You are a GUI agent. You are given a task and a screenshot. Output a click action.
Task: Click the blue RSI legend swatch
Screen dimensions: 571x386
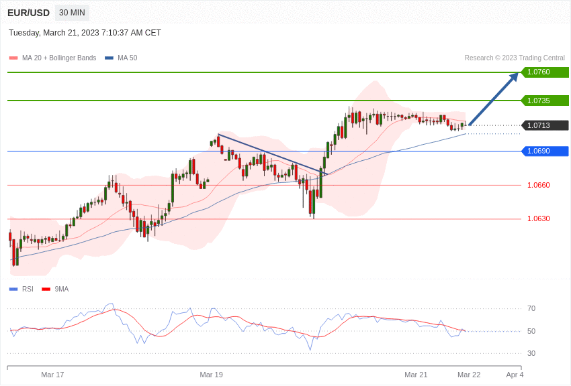(x=13, y=289)
